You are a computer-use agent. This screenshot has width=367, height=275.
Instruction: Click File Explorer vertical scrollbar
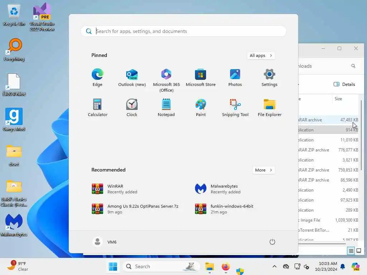click(x=361, y=135)
